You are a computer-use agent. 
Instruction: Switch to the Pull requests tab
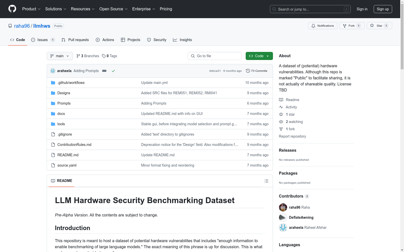[x=75, y=40]
